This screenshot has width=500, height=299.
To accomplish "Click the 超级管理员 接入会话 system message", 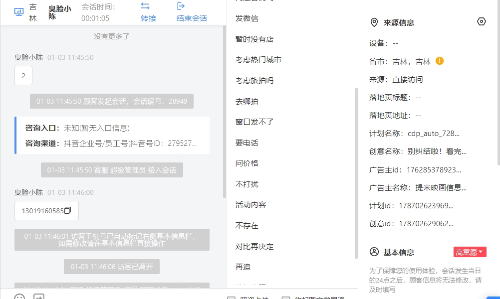I will point(112,170).
